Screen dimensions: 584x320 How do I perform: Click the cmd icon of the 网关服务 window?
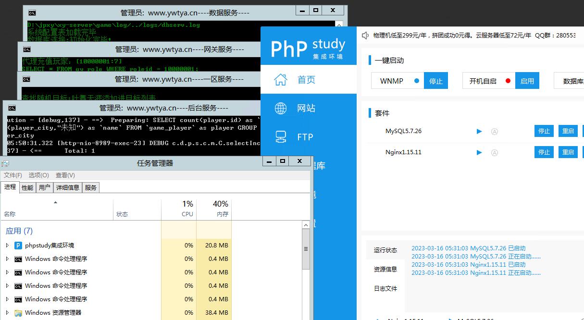[x=27, y=49]
